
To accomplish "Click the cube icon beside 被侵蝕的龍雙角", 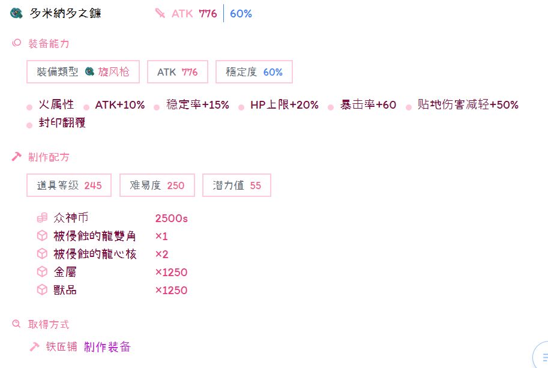I will (42, 236).
